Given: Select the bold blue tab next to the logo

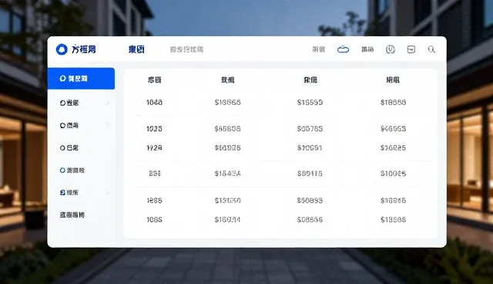Looking at the screenshot, I should [x=136, y=49].
